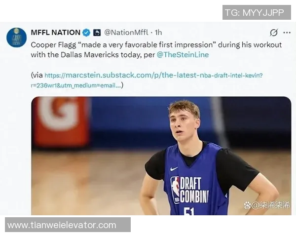Click the Nike swoosh on the jersey
Image resolution: width=296 pixels, height=237 pixels.
(x=174, y=168)
